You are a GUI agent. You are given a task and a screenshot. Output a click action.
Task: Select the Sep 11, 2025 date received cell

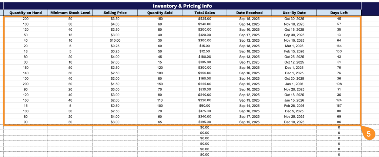pyautogui.click(x=249, y=62)
